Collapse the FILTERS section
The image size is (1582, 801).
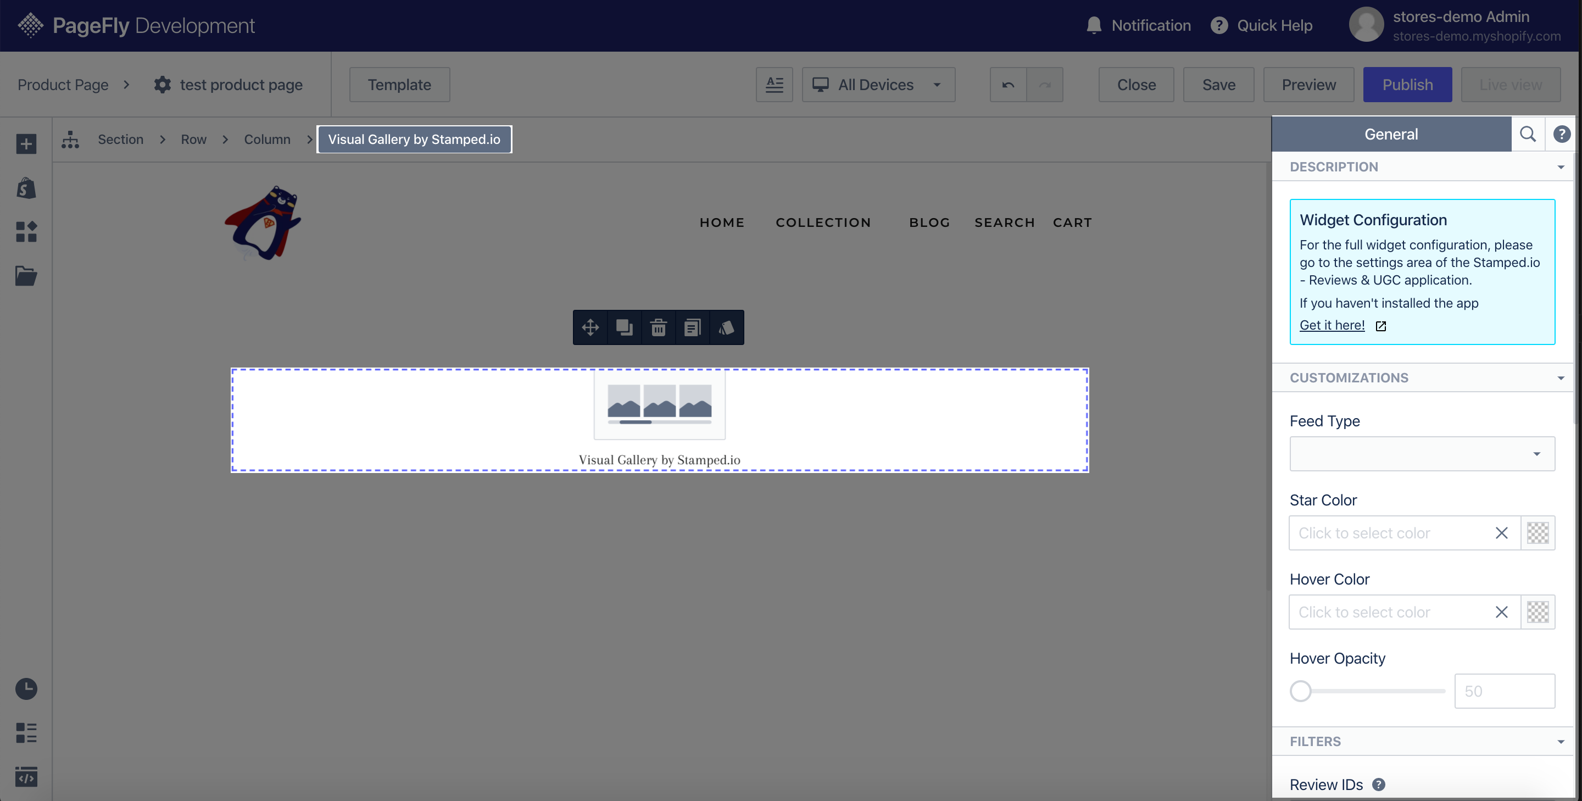tap(1422, 742)
